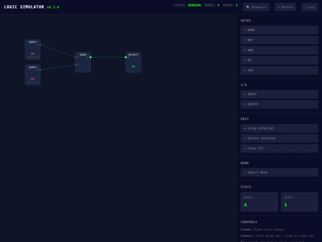Add an XOR gate from palette
Image resolution: width=322 pixels, height=242 pixels.
tap(279, 71)
